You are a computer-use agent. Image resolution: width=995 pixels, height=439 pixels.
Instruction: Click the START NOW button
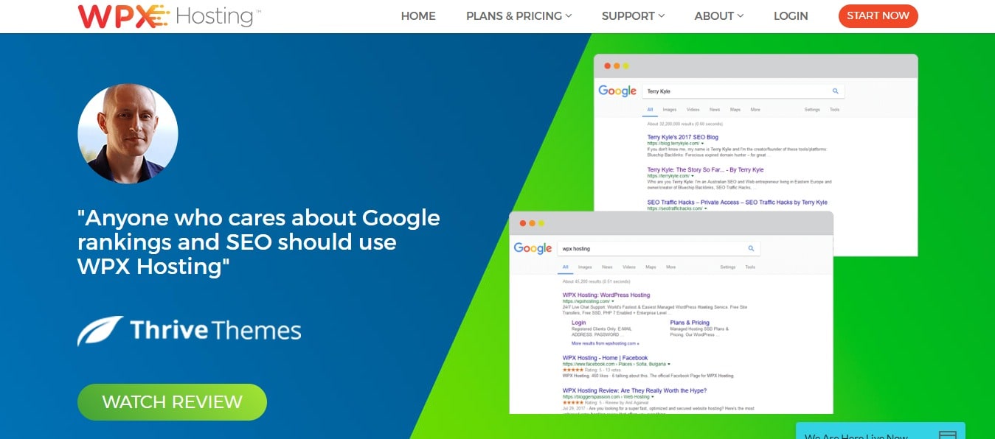(x=878, y=15)
